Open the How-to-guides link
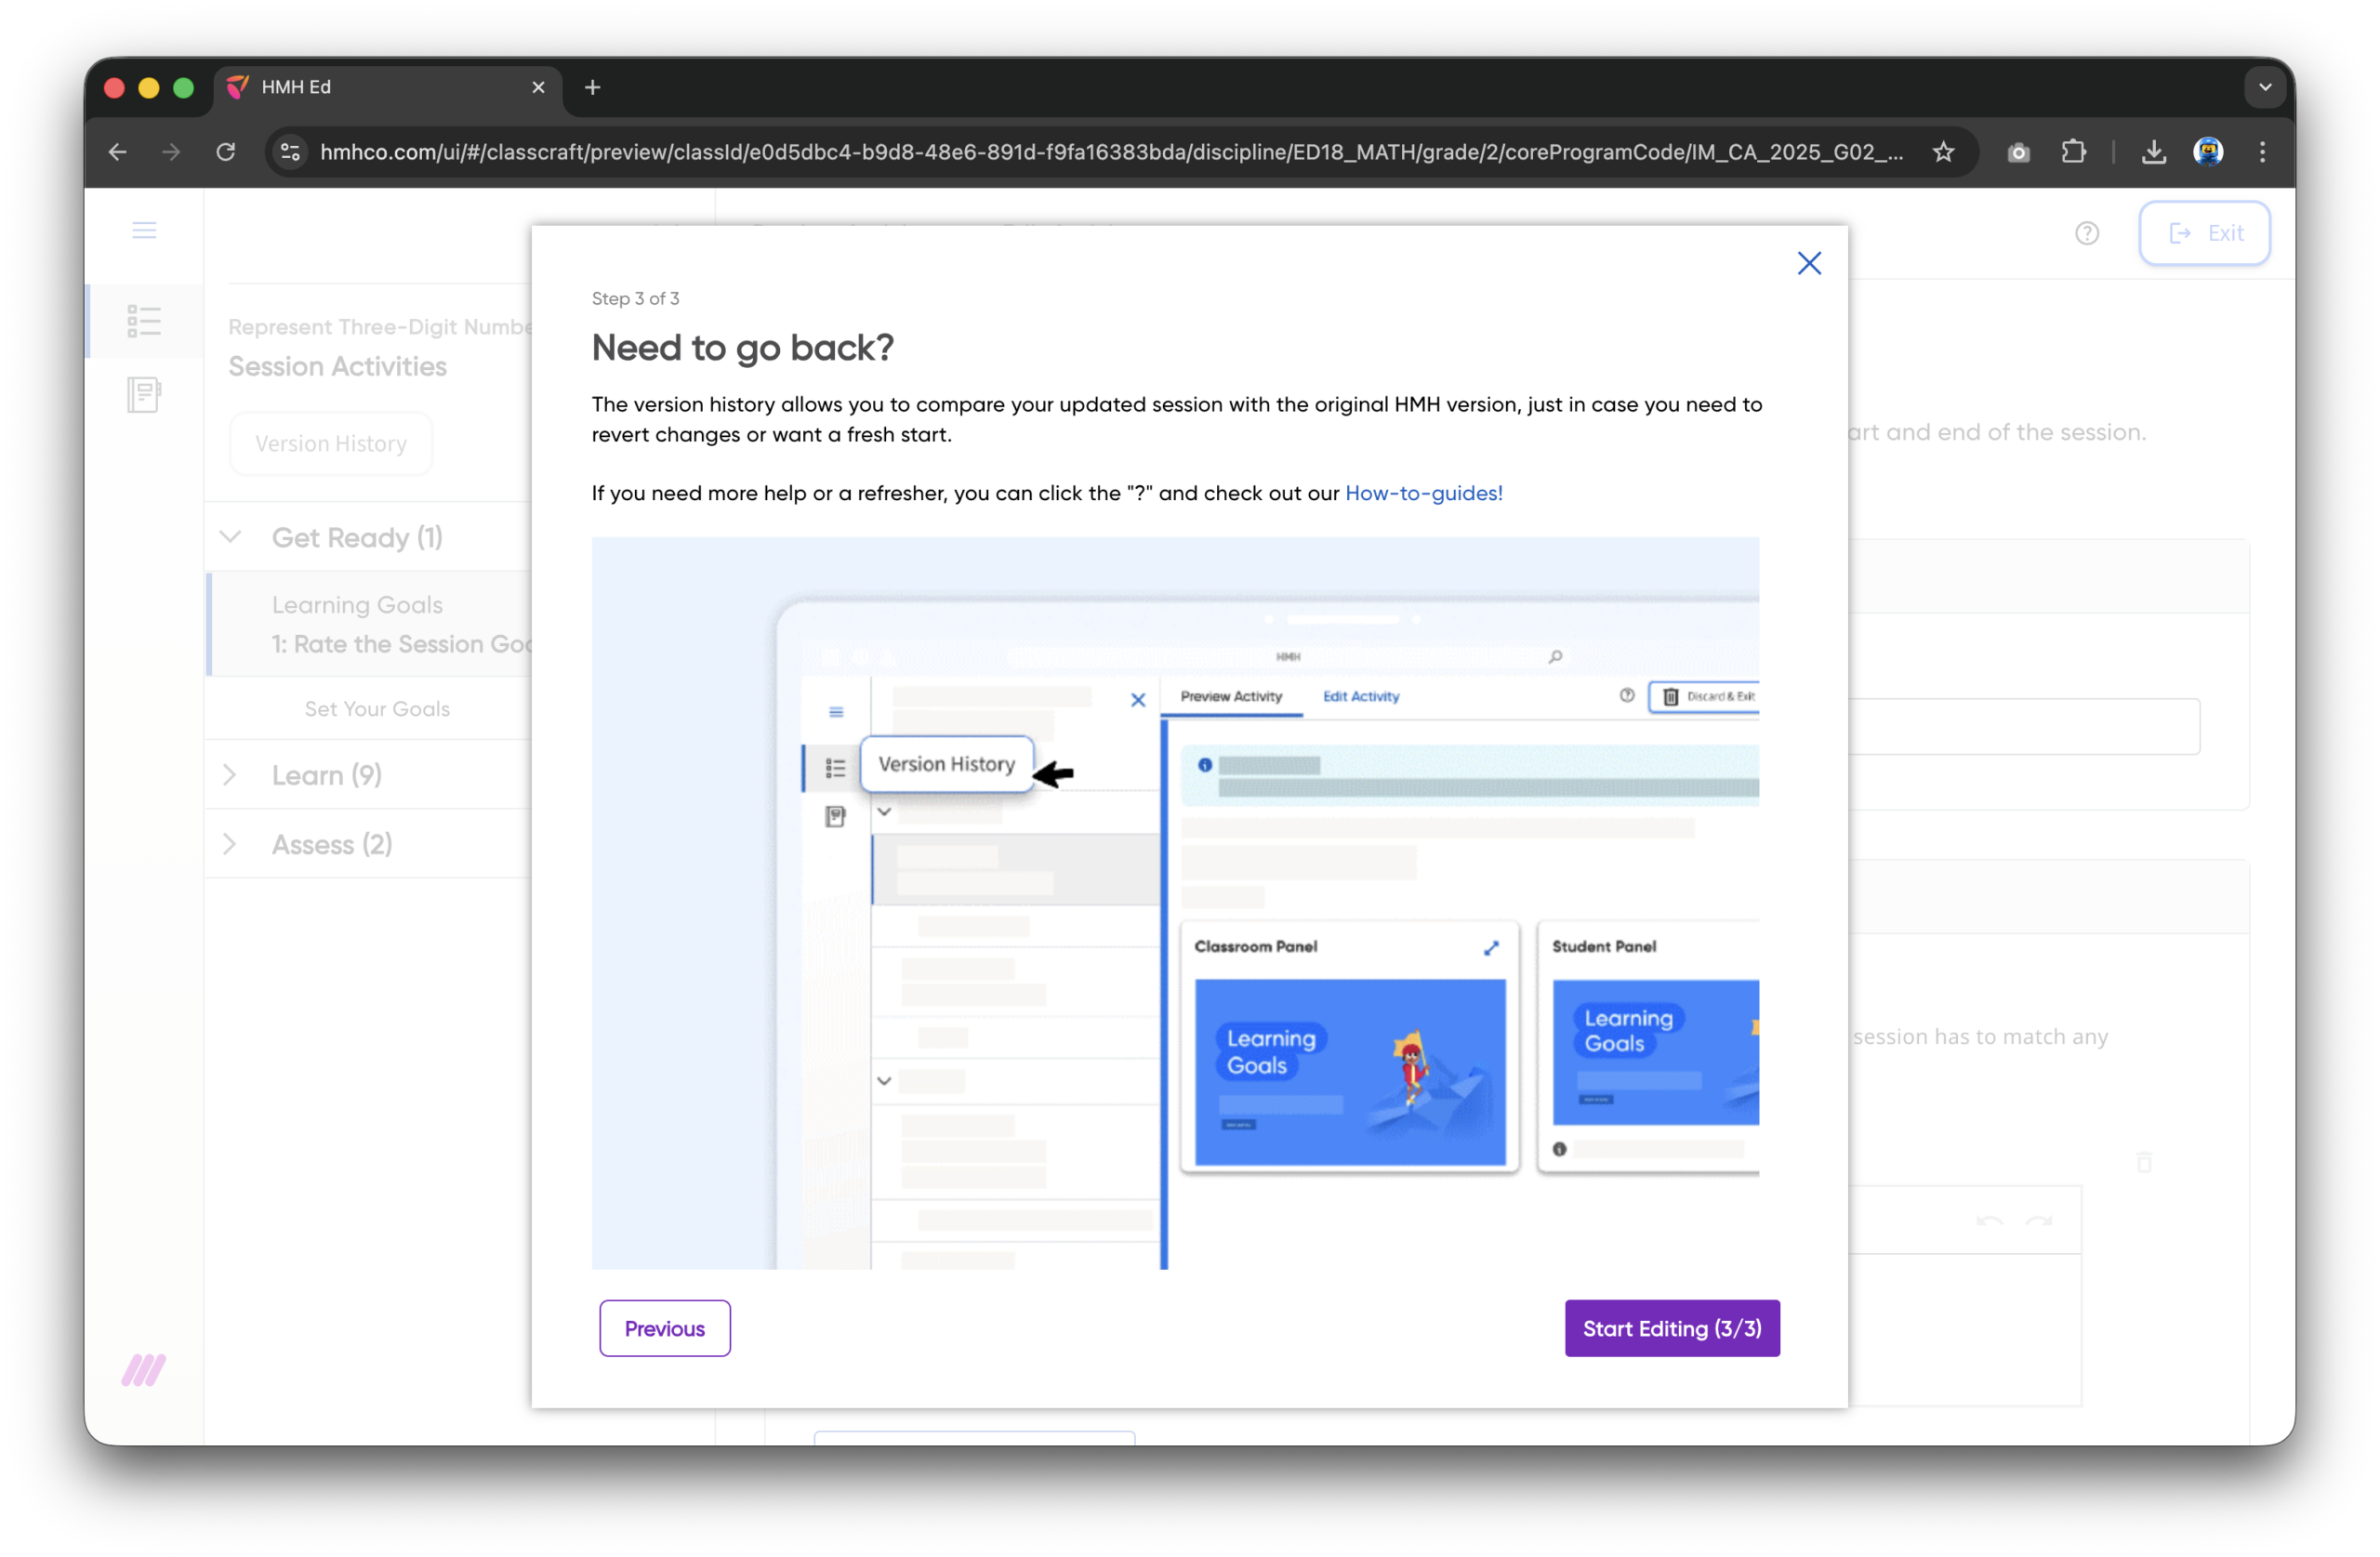The width and height of the screenshot is (2380, 1557). [x=1423, y=493]
